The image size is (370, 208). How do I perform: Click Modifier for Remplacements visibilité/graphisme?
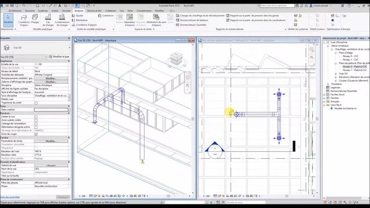click(51, 79)
